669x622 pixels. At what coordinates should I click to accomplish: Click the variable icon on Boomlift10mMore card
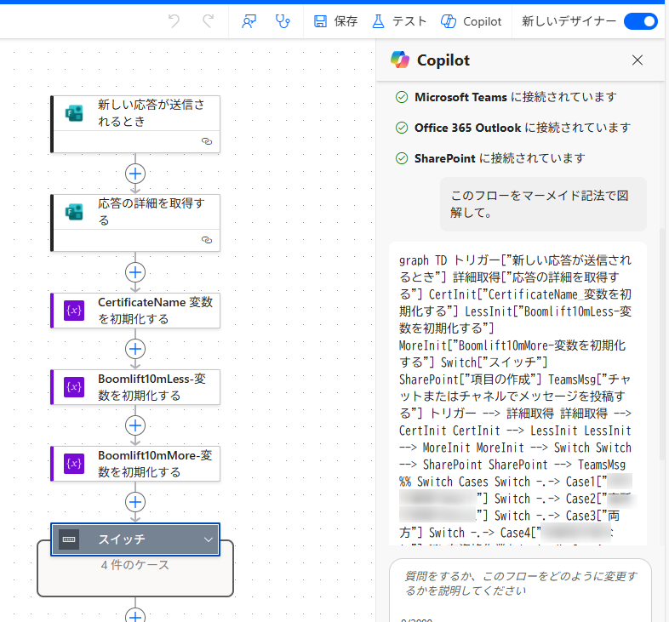(x=74, y=463)
